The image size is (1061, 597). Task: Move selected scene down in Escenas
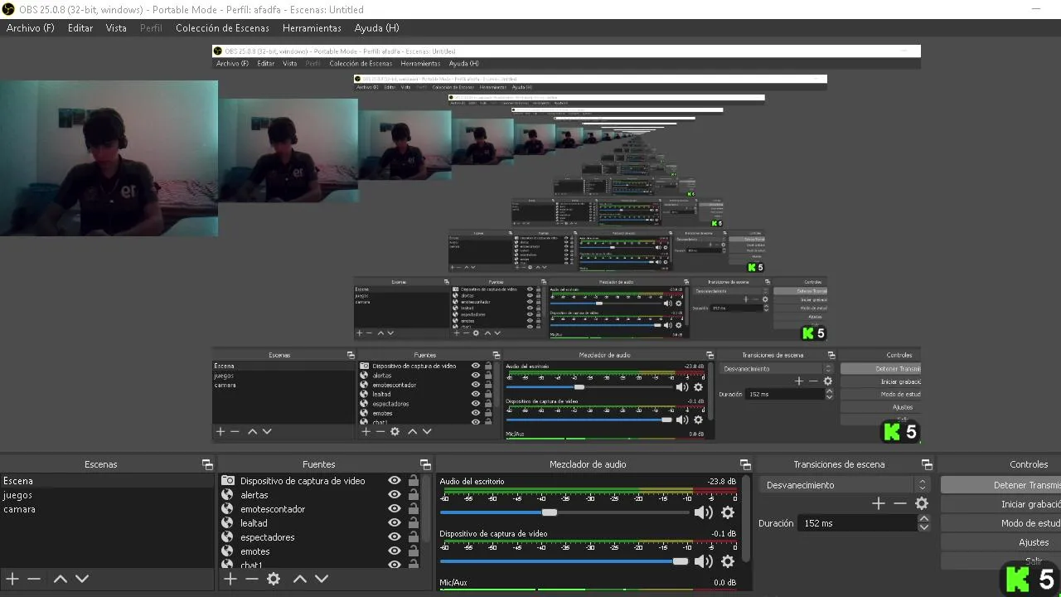[81, 579]
